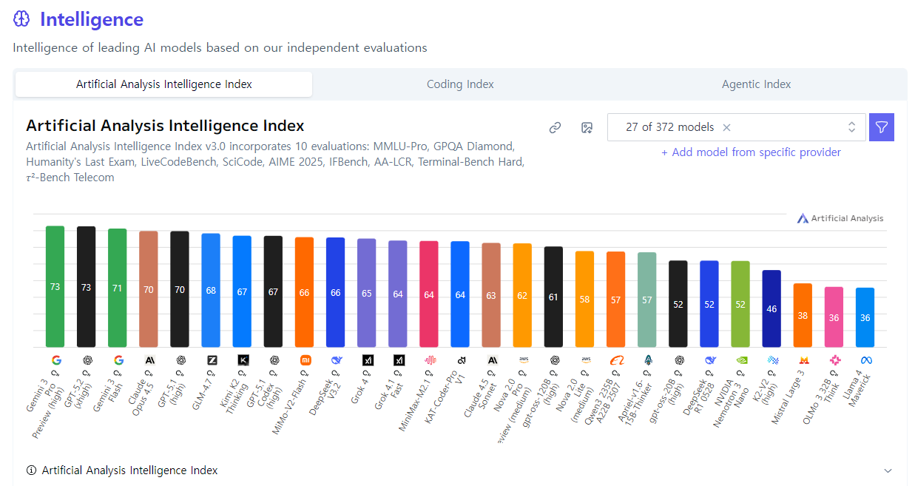Click the pixel logo under K2-V2 (high)
Viewport: 915px width, 486px height.
point(772,360)
